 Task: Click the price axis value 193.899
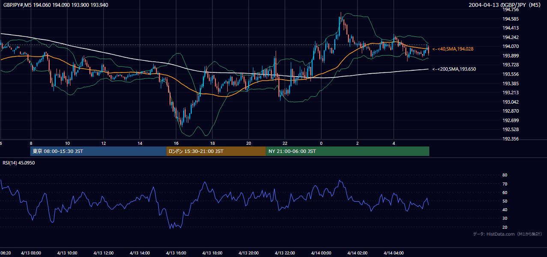pos(510,56)
